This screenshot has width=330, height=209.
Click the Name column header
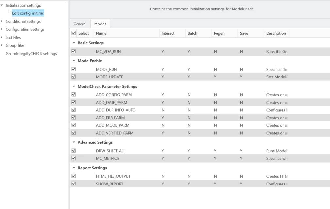tap(127, 33)
